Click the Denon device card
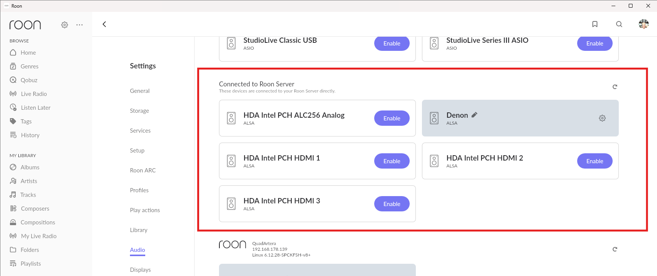The height and width of the screenshot is (276, 657). click(520, 118)
